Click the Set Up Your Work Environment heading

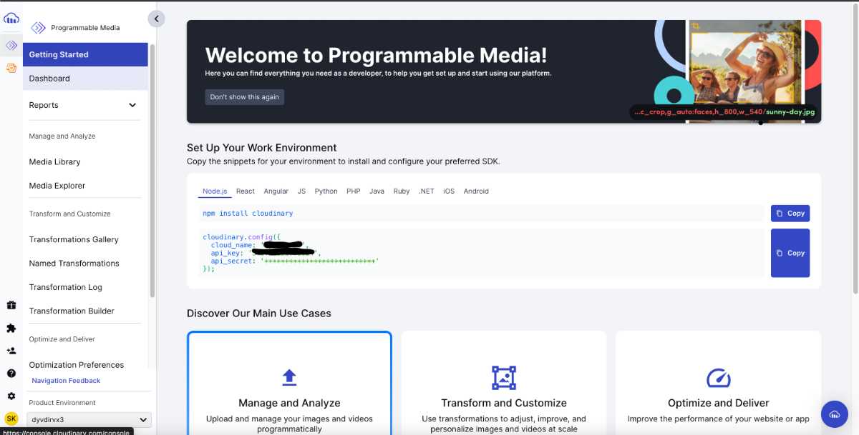click(262, 148)
